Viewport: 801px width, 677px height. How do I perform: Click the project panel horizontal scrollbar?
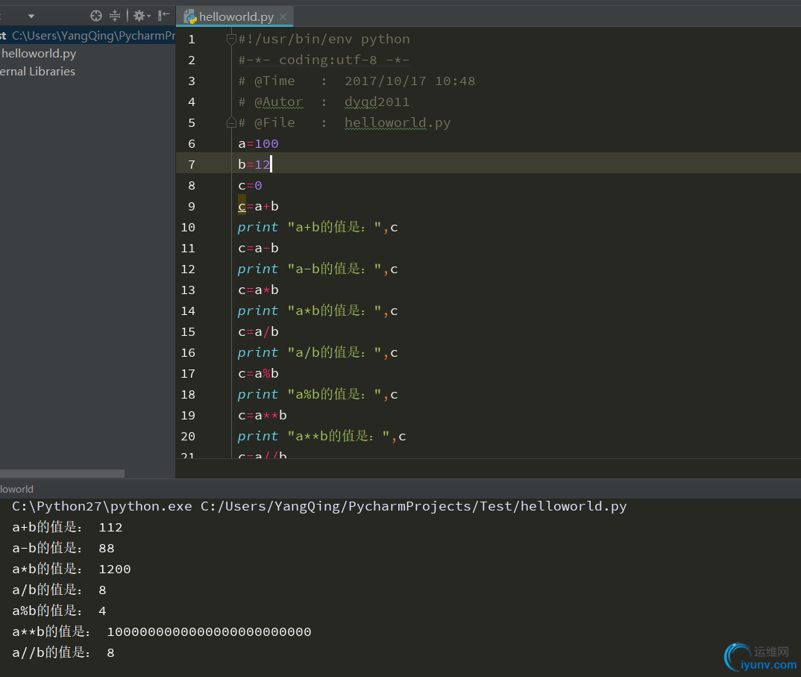point(62,473)
